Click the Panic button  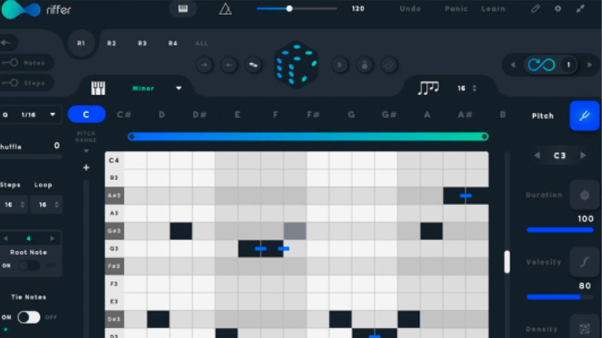[456, 9]
